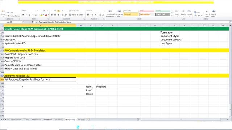Select row 165 header
The height and width of the screenshot is (130, 232).
2,69
